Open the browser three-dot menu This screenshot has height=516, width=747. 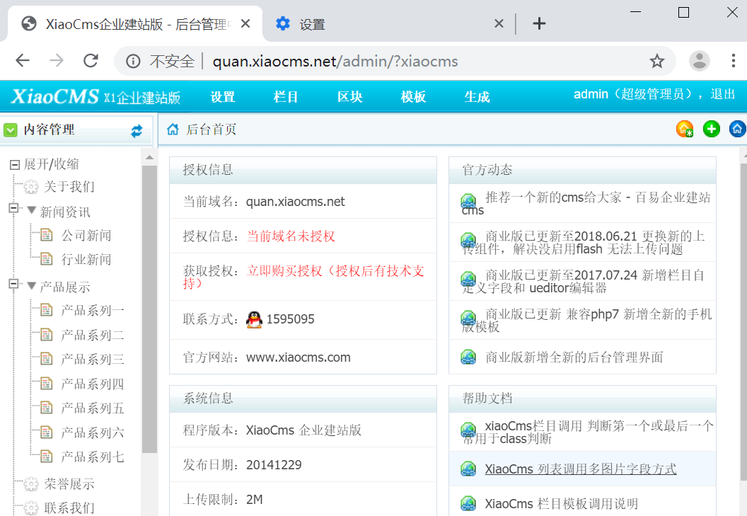[x=733, y=61]
